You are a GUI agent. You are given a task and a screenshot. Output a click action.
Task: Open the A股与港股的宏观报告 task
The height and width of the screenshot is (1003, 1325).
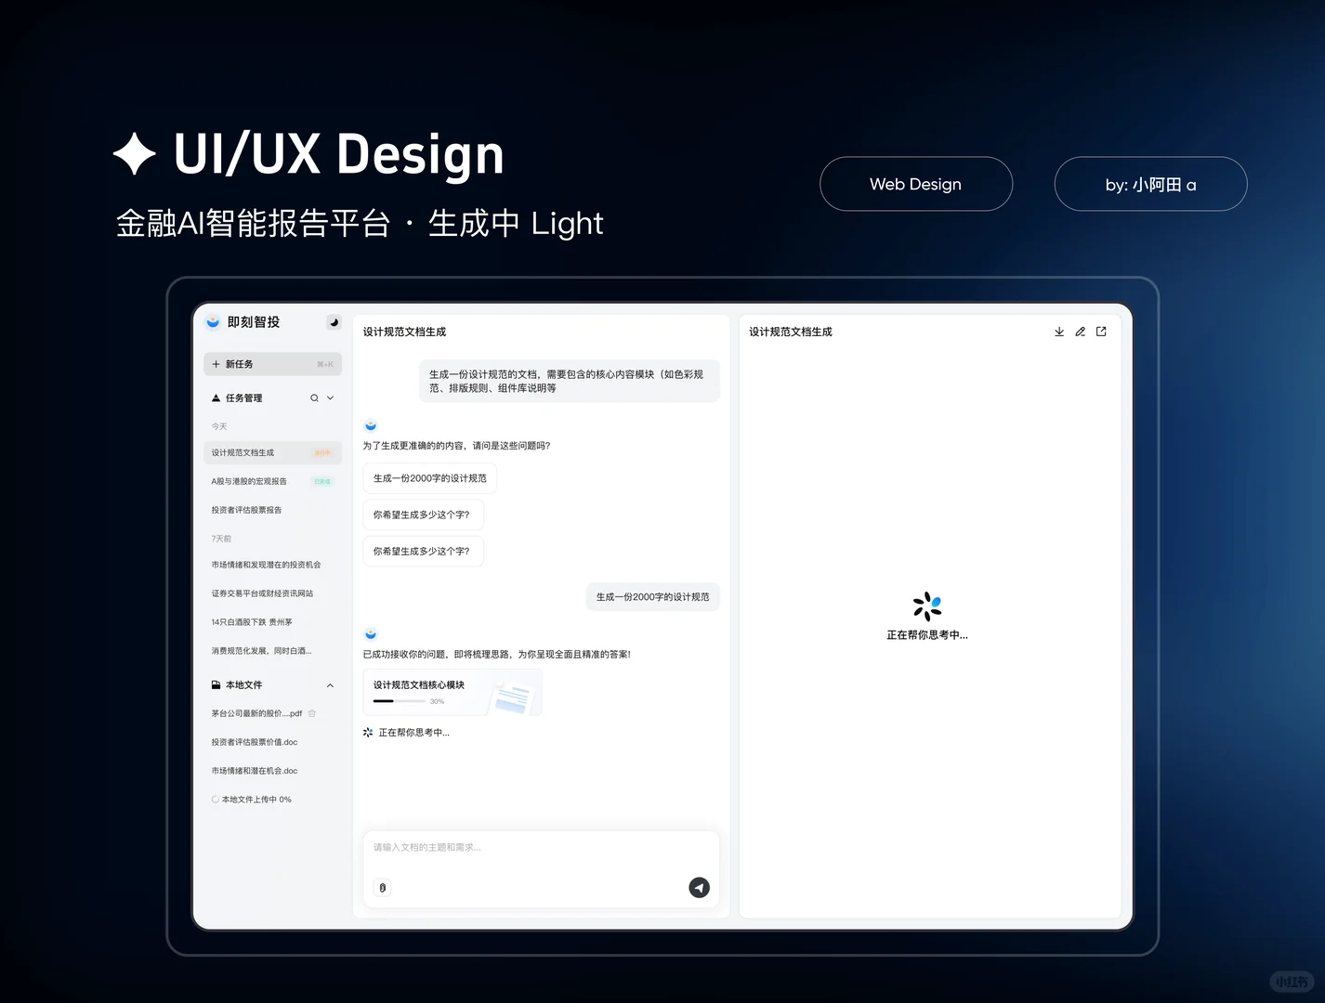tap(249, 481)
